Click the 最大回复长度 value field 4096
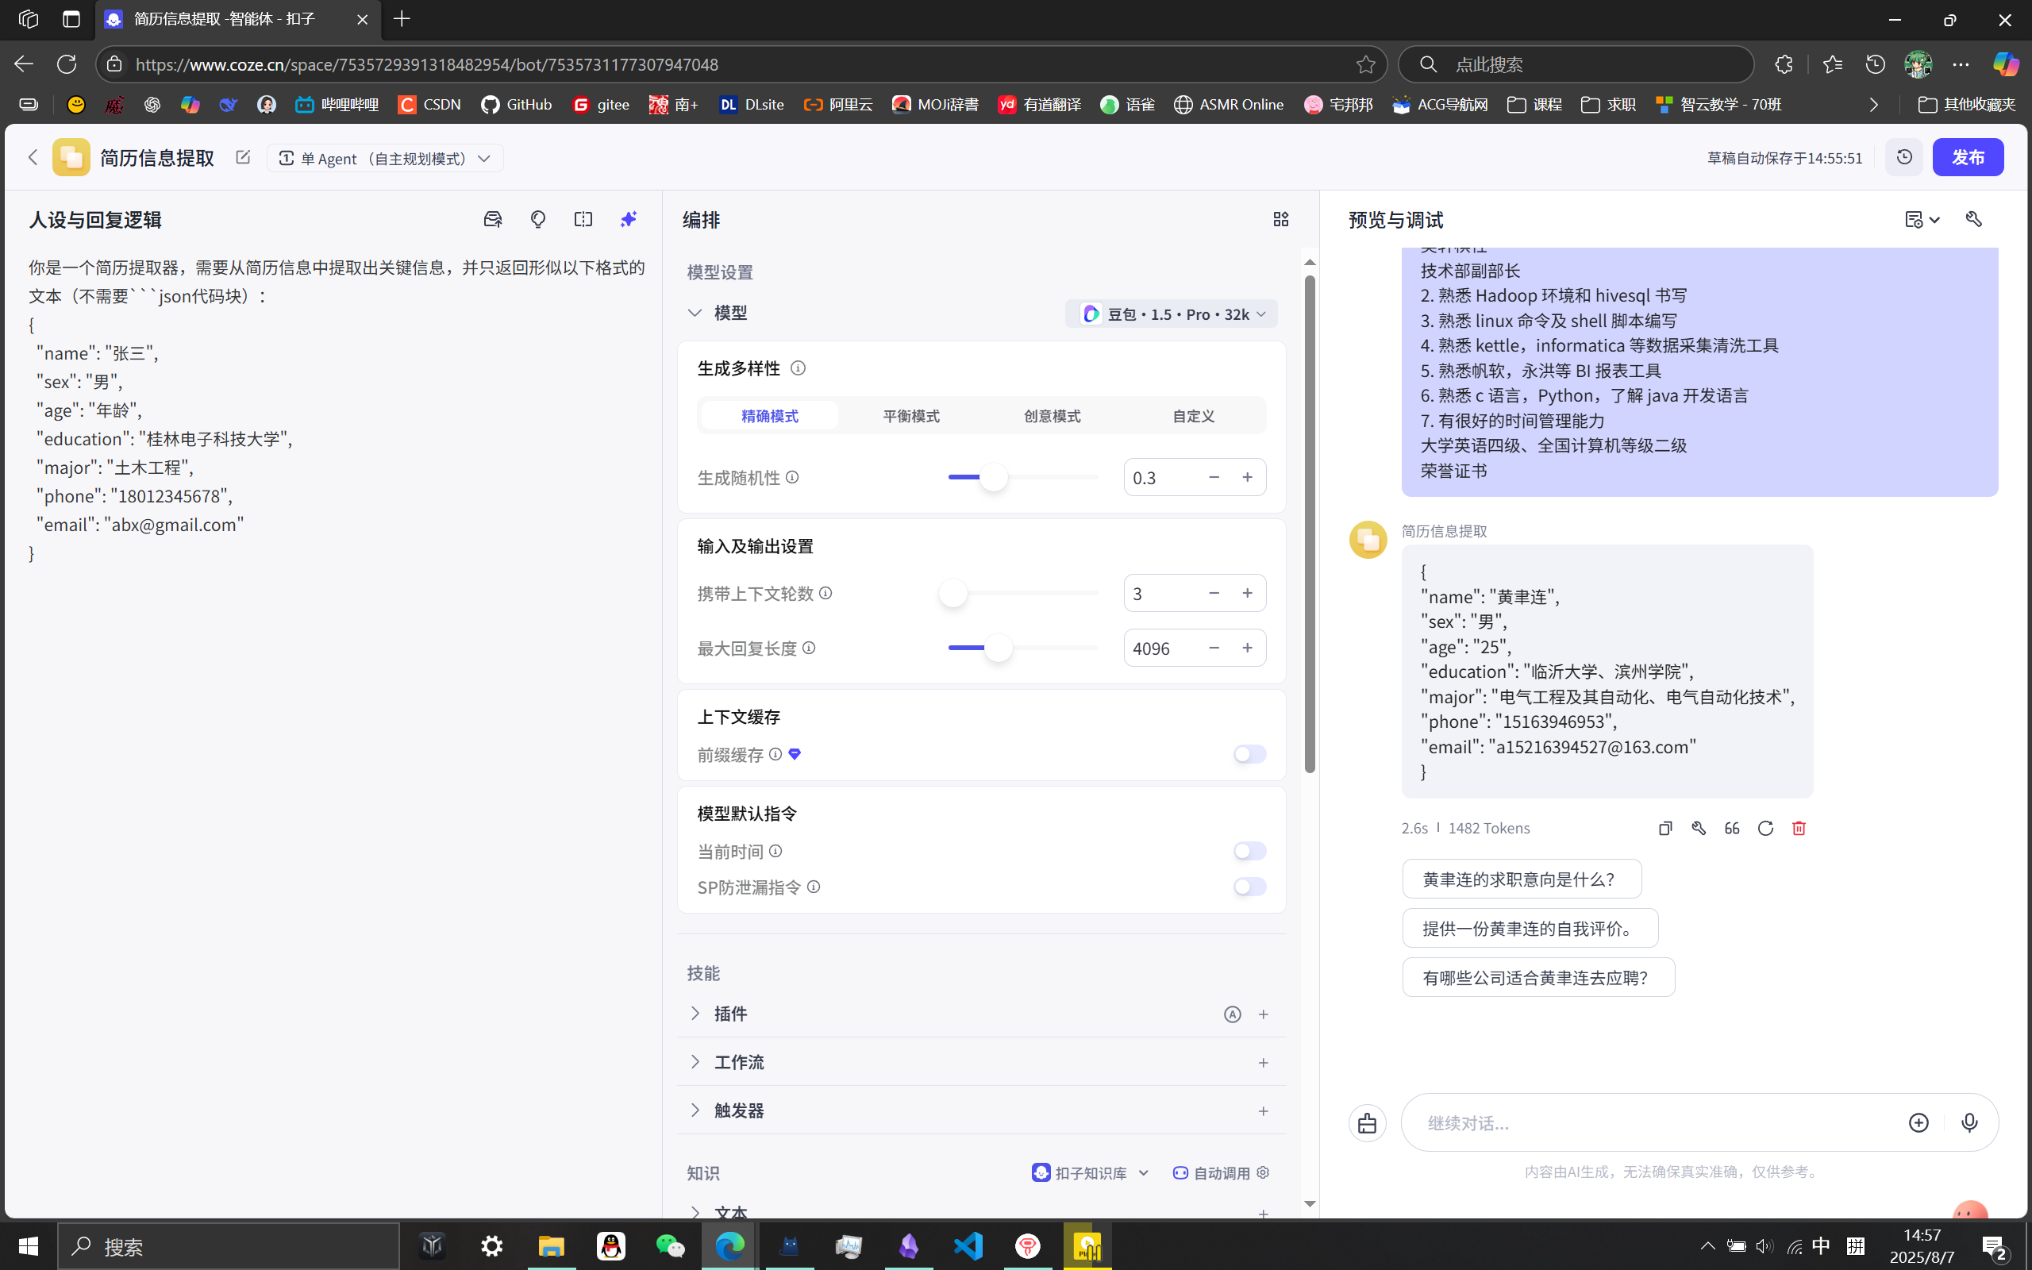Image resolution: width=2032 pixels, height=1270 pixels. coord(1162,648)
